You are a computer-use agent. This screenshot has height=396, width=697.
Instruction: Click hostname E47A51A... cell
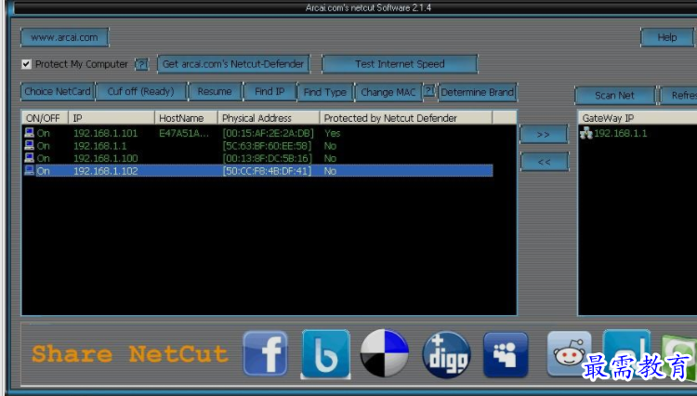point(184,133)
